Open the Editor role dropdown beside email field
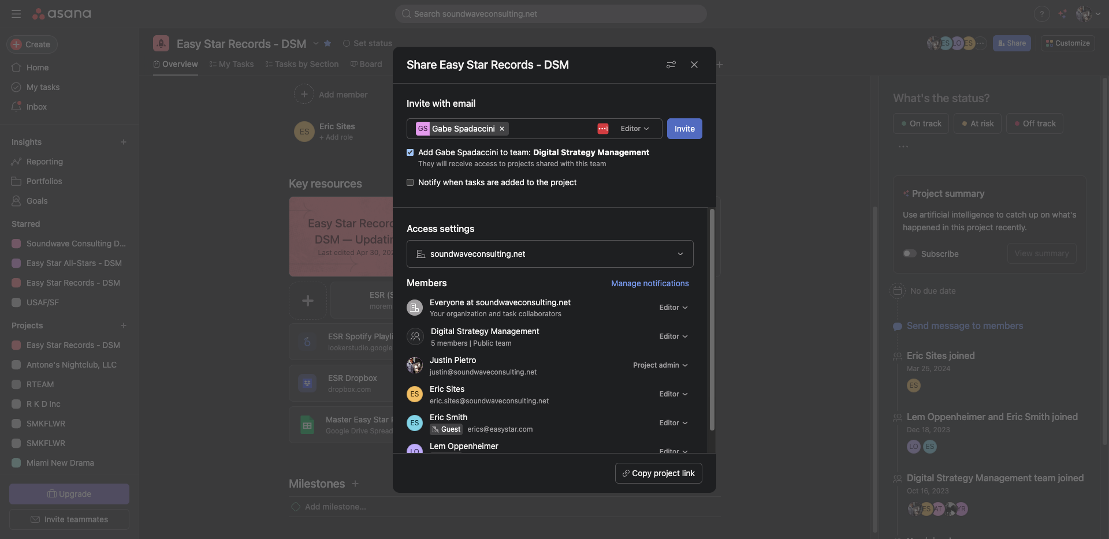 click(634, 129)
